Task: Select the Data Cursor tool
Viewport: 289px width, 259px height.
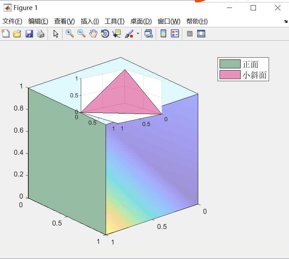Action: coord(117,34)
